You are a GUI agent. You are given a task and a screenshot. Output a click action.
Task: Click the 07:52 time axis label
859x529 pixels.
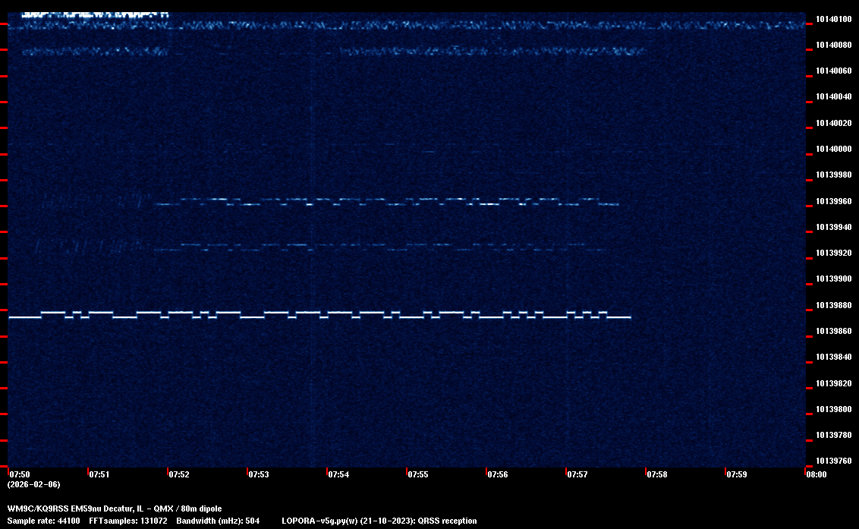(179, 474)
